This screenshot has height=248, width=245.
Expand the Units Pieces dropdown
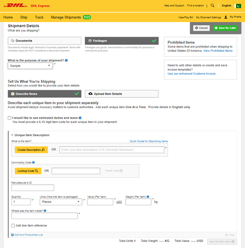tap(61, 202)
